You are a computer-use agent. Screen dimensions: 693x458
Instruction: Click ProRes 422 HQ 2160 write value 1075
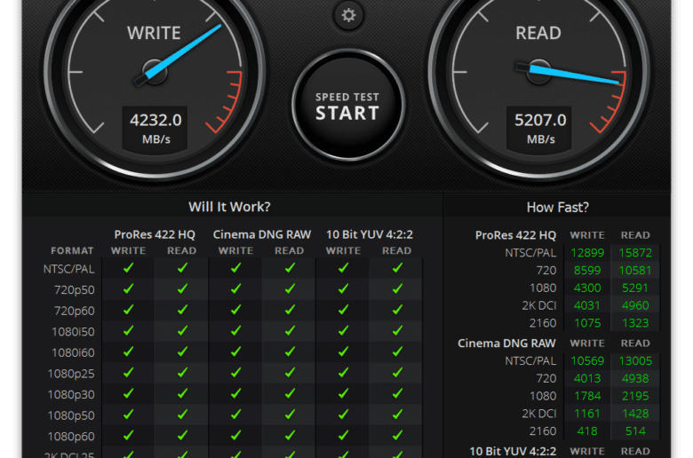[x=587, y=323]
